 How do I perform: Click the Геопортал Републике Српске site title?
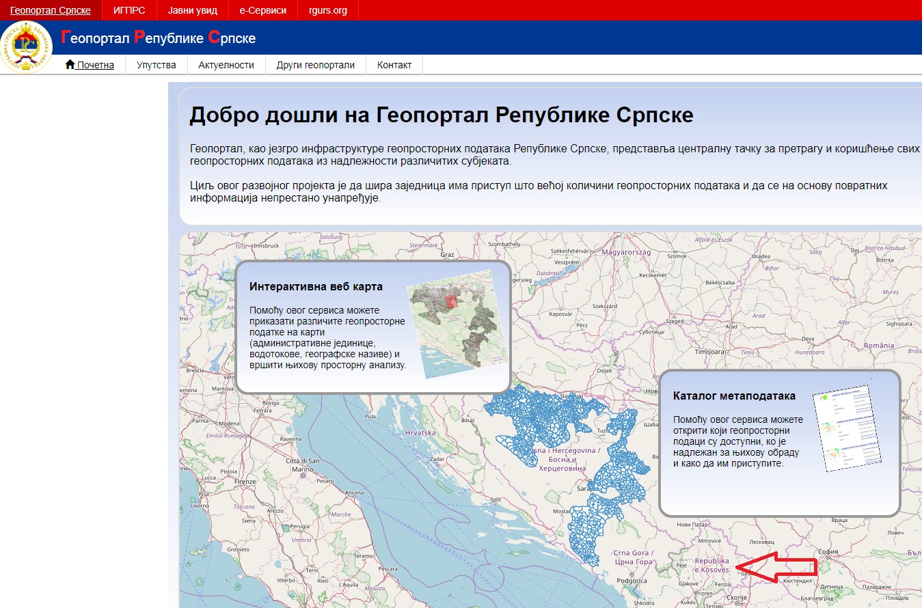(159, 38)
